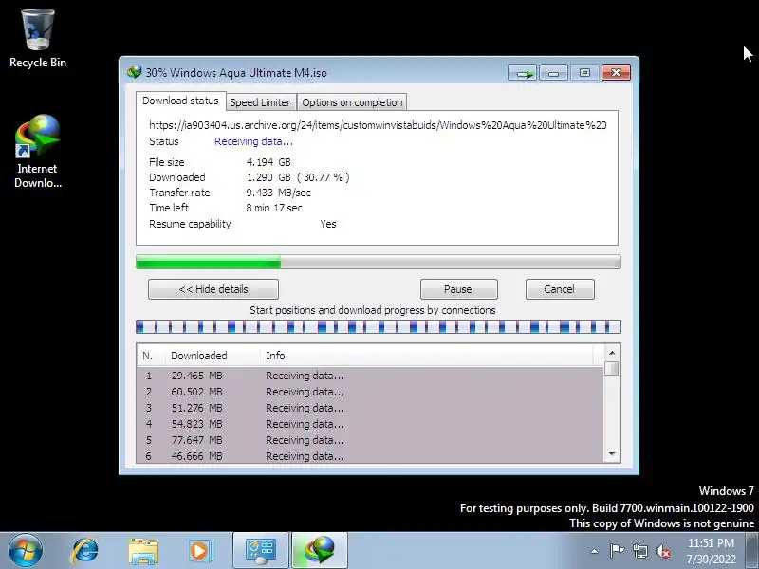Cancel the download
759x569 pixels.
pyautogui.click(x=560, y=289)
